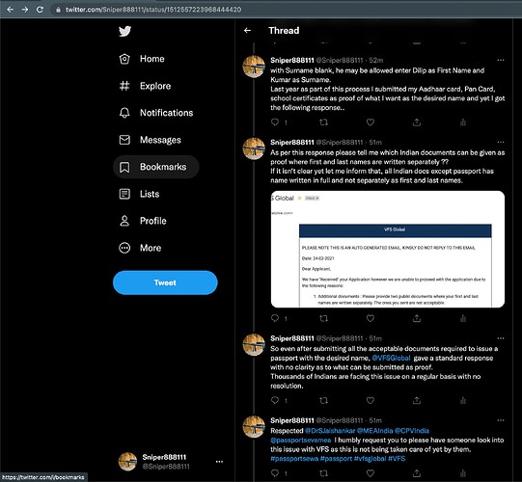Screen dimensions: 522x482
Task: Open more options on the 'So even after submitting' tweet
Action: click(501, 338)
